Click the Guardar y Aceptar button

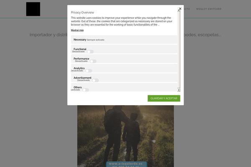pyautogui.click(x=164, y=98)
